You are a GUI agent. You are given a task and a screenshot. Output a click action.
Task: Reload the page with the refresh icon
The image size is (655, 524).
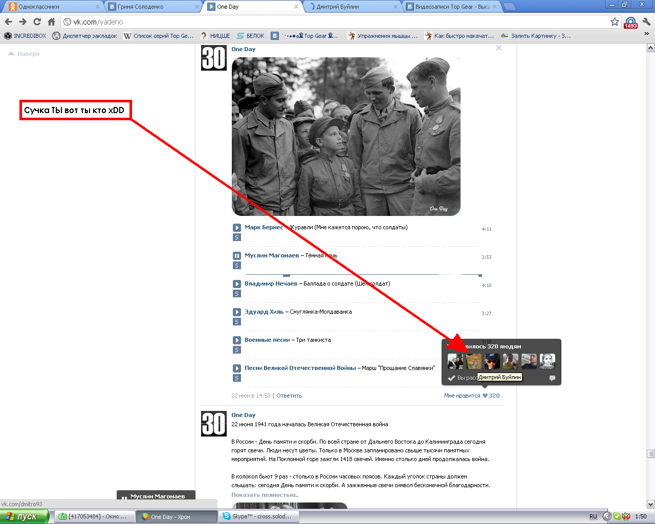pos(37,21)
